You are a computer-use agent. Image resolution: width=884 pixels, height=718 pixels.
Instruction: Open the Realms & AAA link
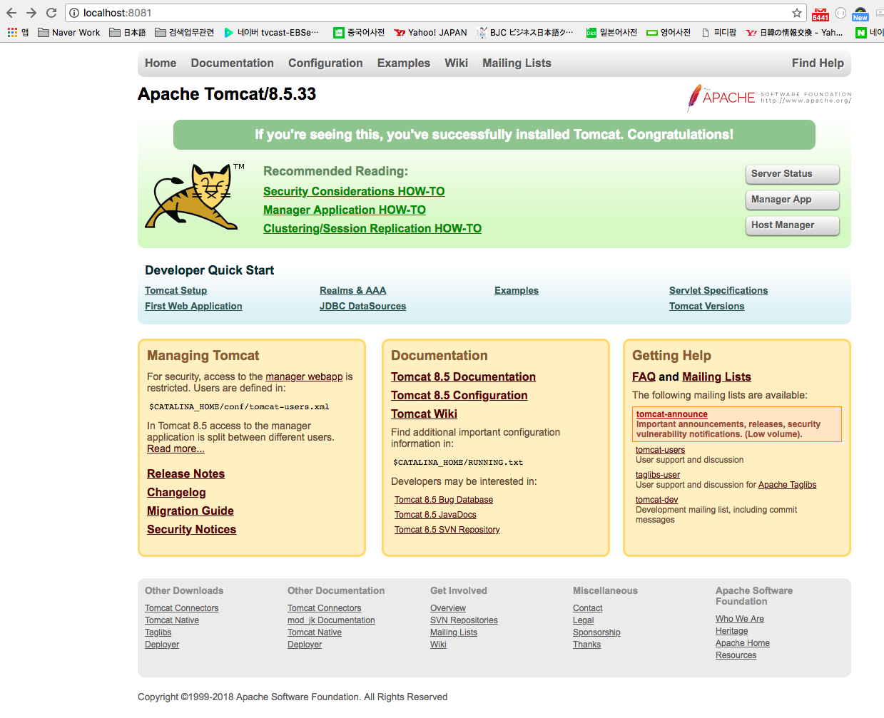[x=352, y=290]
